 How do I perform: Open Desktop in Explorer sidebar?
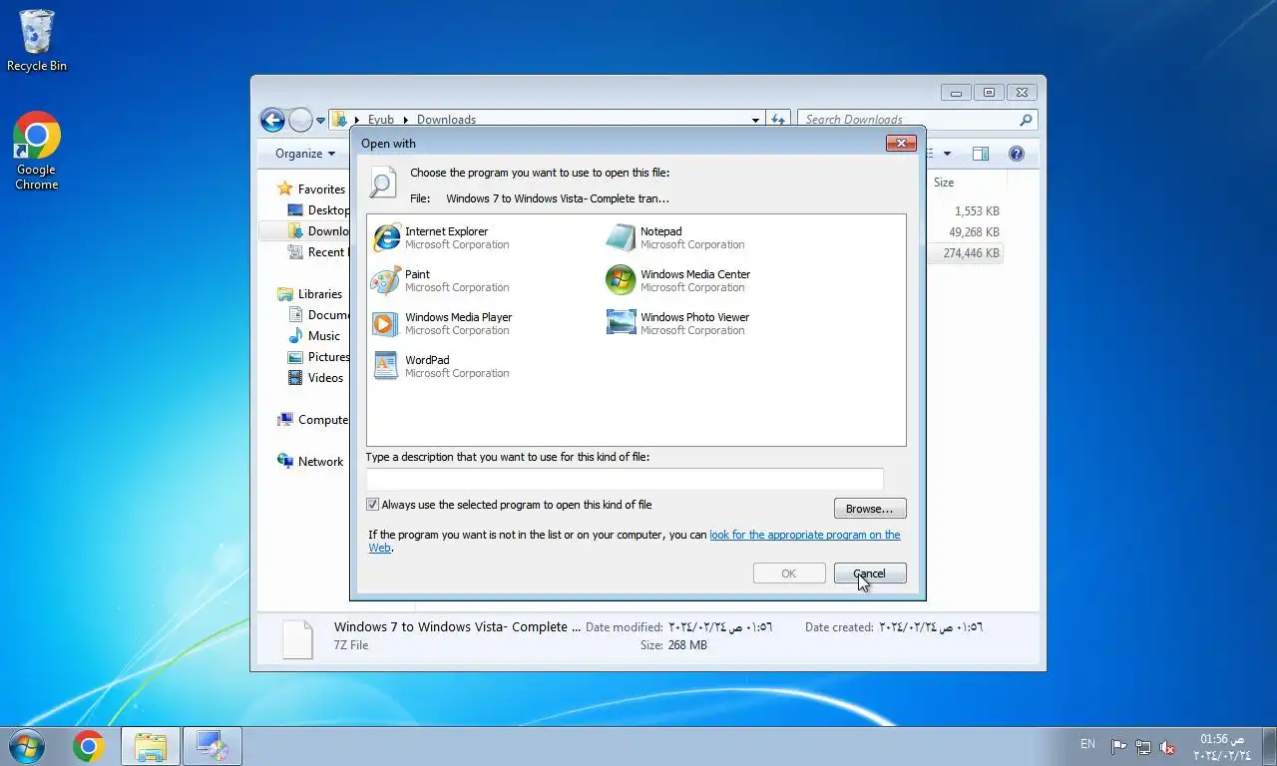click(x=318, y=210)
